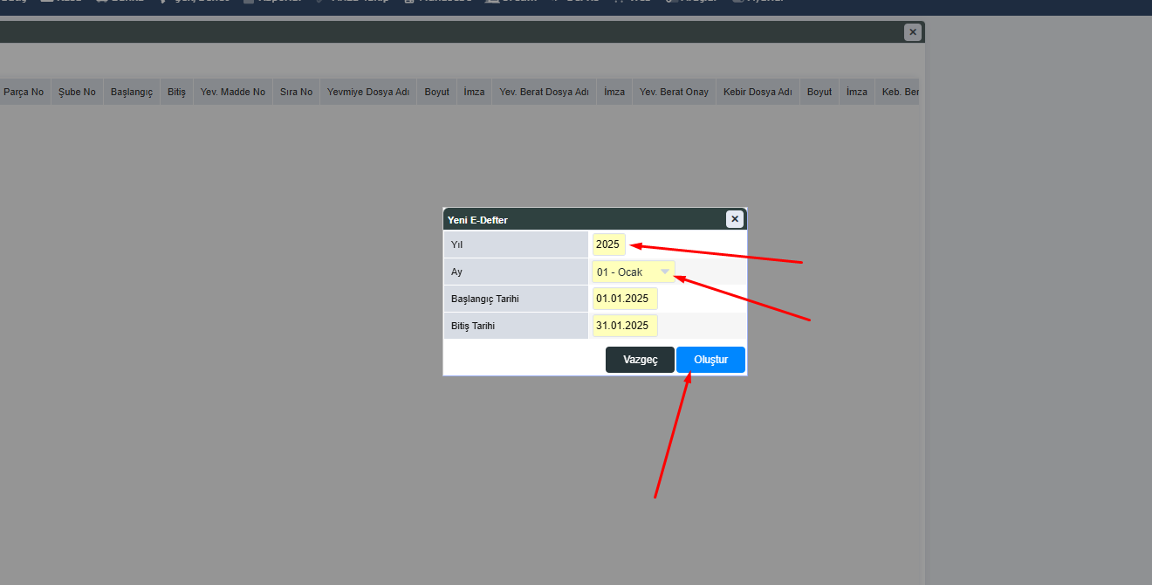
Task: Click the Şube No column header
Action: click(77, 92)
